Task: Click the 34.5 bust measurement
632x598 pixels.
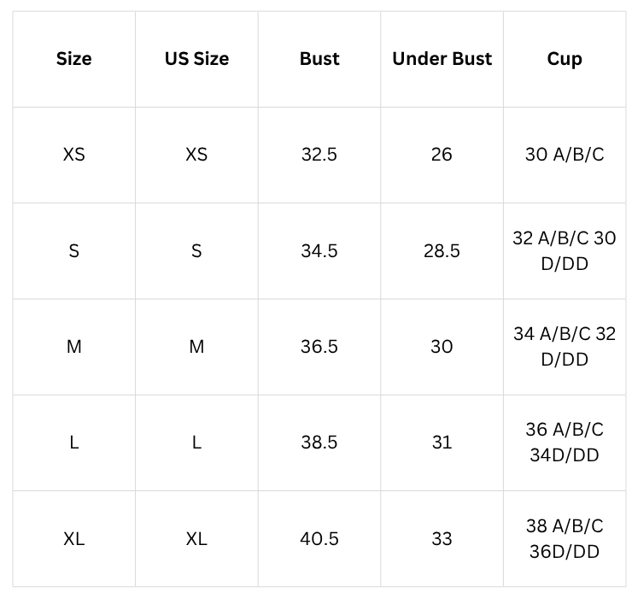Action: click(319, 251)
